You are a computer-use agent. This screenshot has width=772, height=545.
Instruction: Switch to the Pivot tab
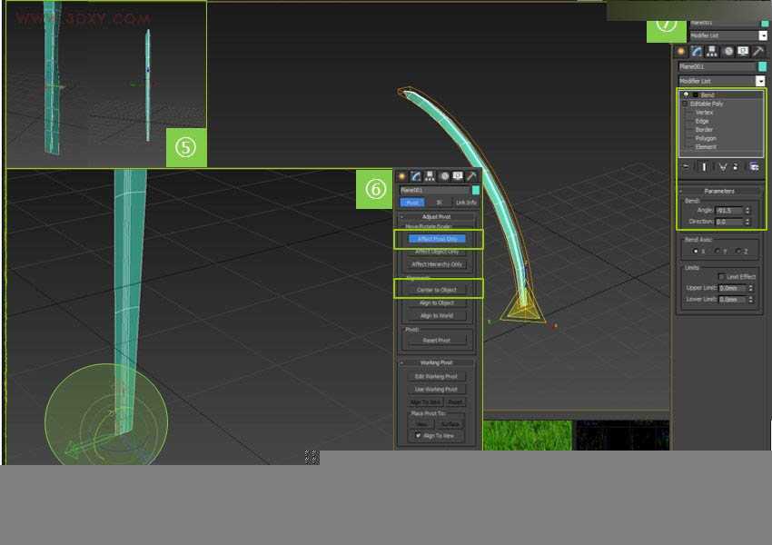click(412, 203)
